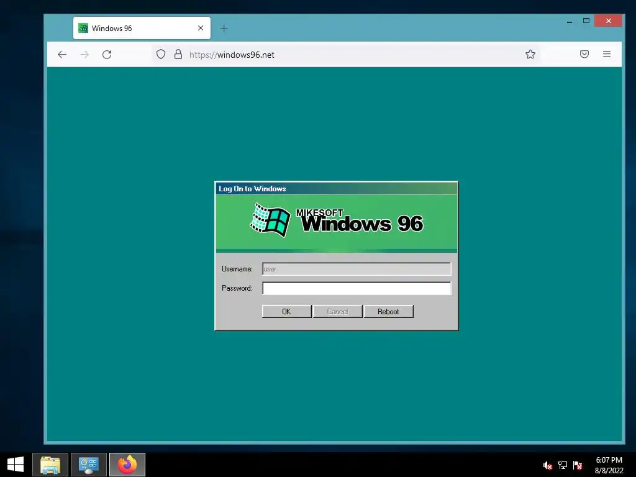Bookmark this page with the star icon
The width and height of the screenshot is (636, 477).
click(x=530, y=55)
